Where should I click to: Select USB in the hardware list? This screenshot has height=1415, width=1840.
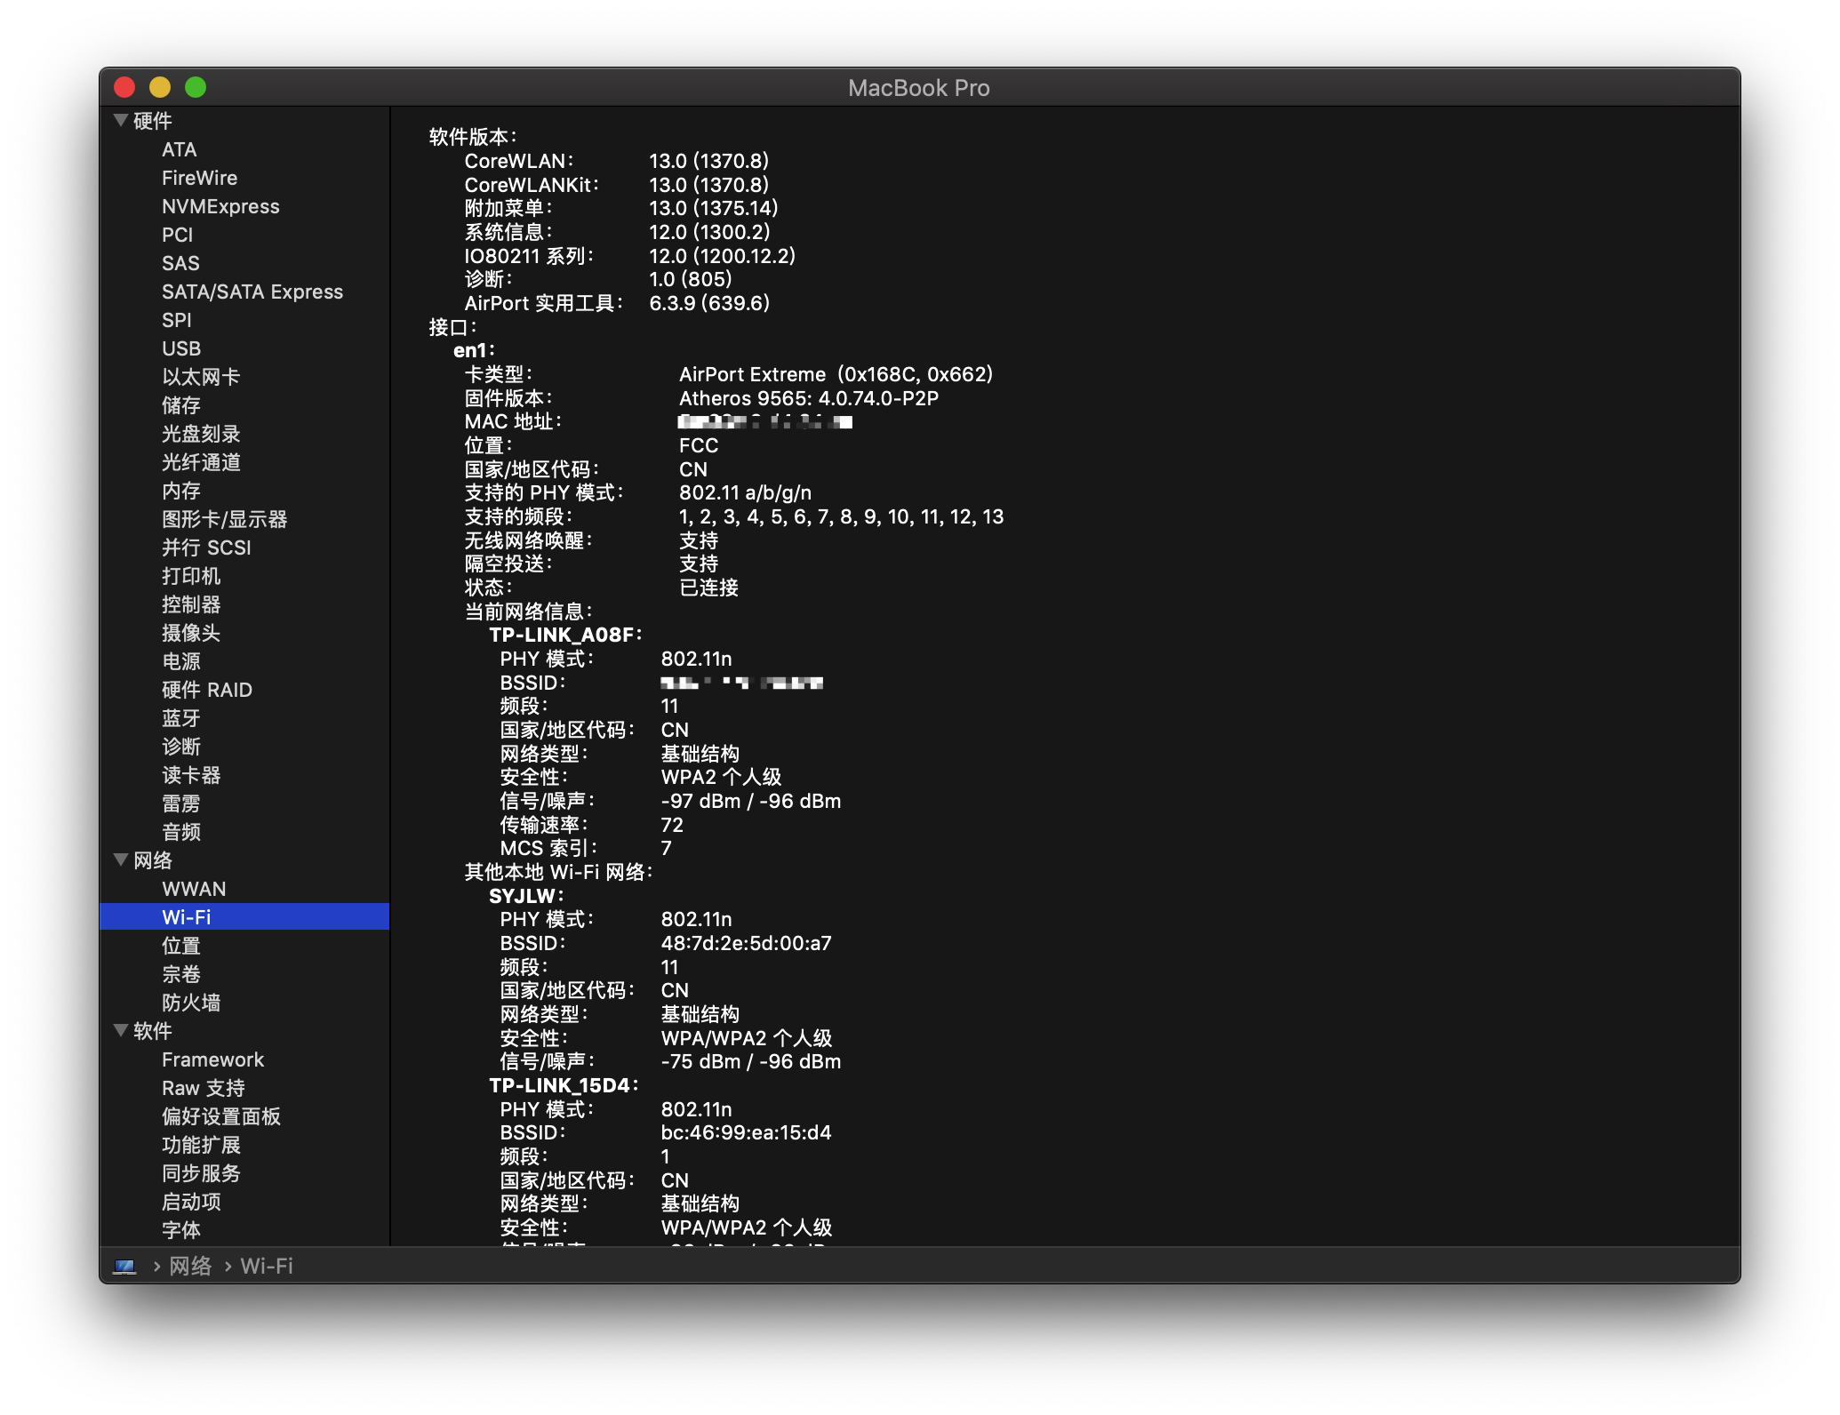181,348
